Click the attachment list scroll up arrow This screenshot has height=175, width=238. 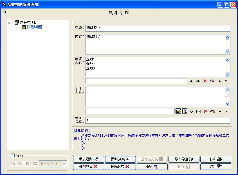pyautogui.click(x=227, y=89)
